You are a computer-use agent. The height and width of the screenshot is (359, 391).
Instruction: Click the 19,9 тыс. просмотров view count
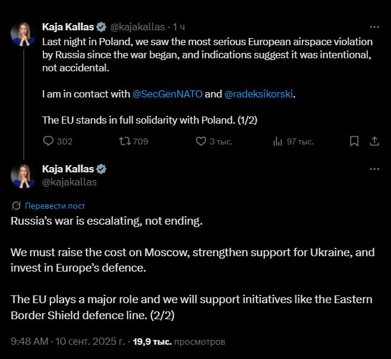179,342
